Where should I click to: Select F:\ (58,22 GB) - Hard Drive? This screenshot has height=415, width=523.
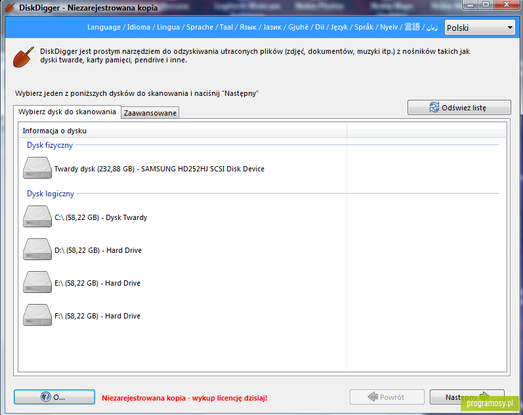pos(97,316)
